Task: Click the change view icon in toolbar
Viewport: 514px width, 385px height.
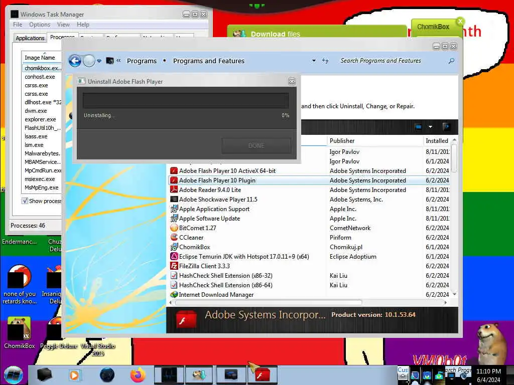Action: (418, 127)
